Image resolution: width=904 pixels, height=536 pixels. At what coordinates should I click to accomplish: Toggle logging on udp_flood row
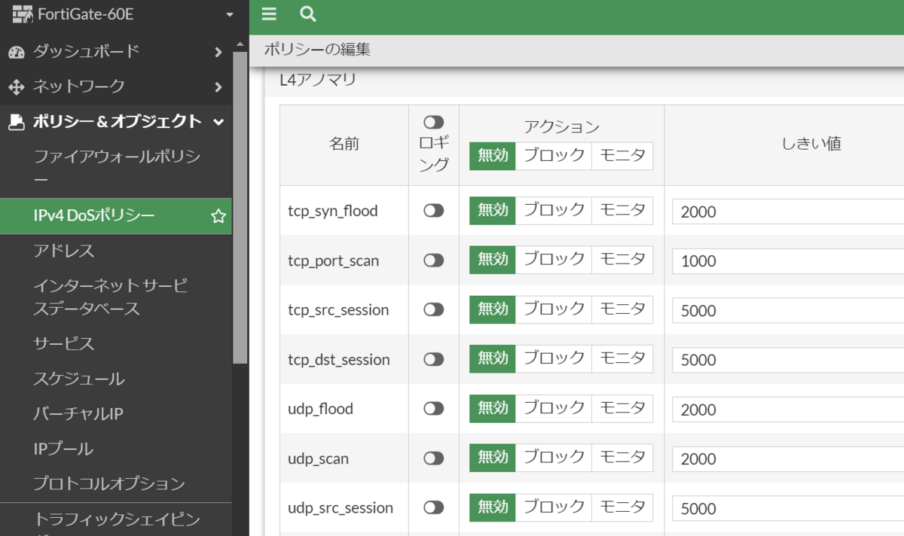(433, 409)
